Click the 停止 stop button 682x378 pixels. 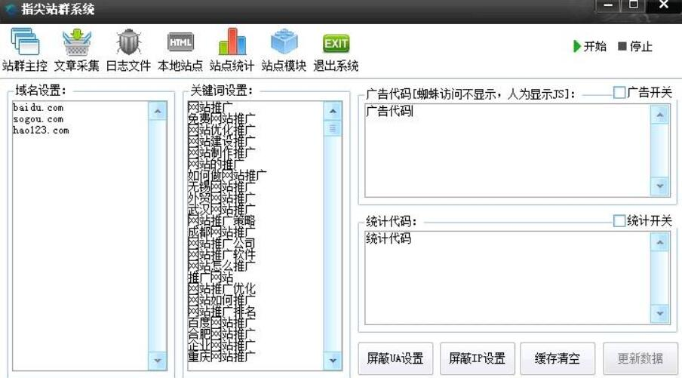click(635, 46)
